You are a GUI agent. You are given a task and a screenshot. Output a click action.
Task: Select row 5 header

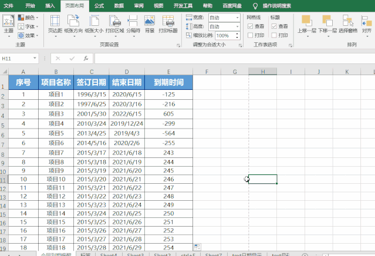(3, 125)
